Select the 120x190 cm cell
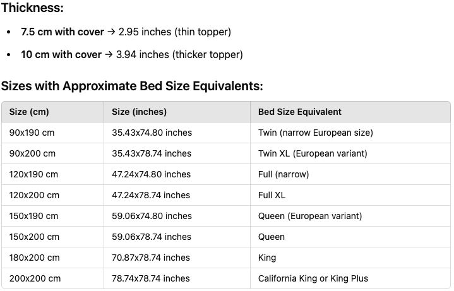This screenshot has width=454, height=291. click(x=35, y=174)
